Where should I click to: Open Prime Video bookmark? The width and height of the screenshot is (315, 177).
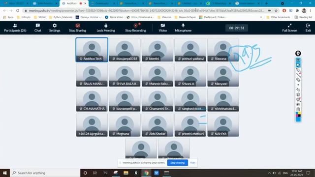114,17
